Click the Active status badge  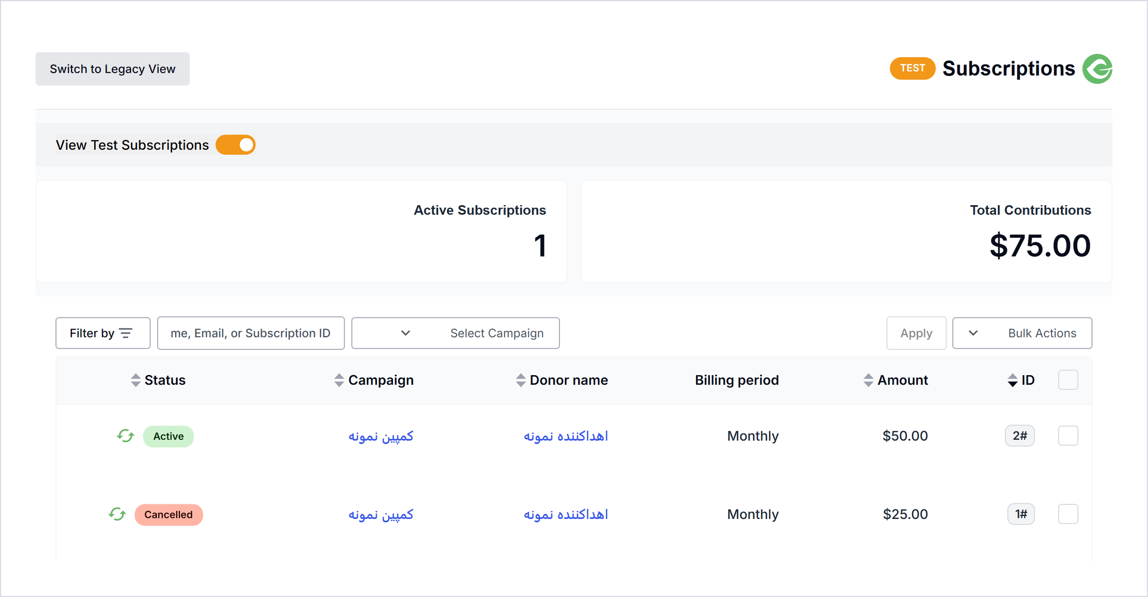[x=169, y=436]
